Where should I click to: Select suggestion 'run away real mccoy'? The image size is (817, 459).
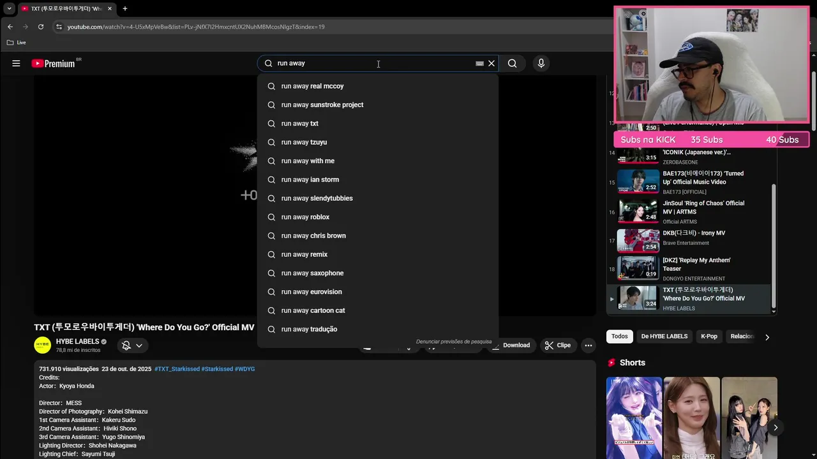coord(378,86)
